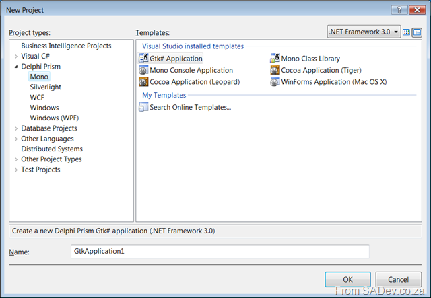Click Search Online Templates... link
The height and width of the screenshot is (298, 431).
[x=190, y=107]
